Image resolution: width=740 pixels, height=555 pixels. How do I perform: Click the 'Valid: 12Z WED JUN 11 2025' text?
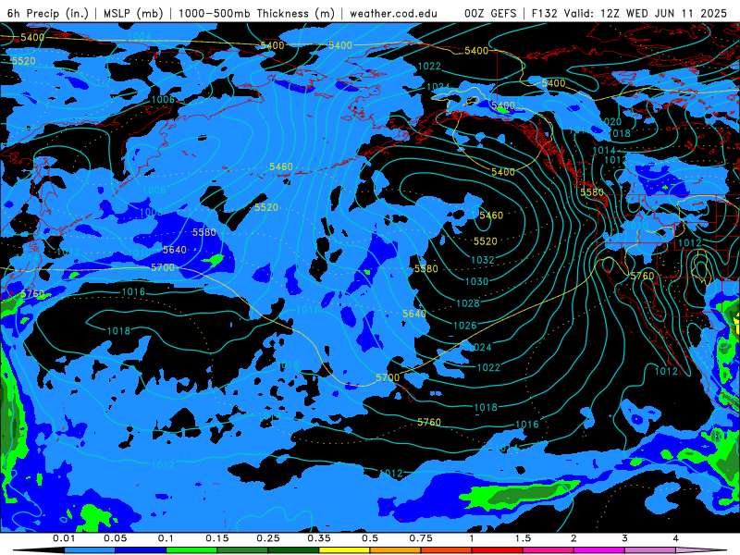click(x=645, y=13)
